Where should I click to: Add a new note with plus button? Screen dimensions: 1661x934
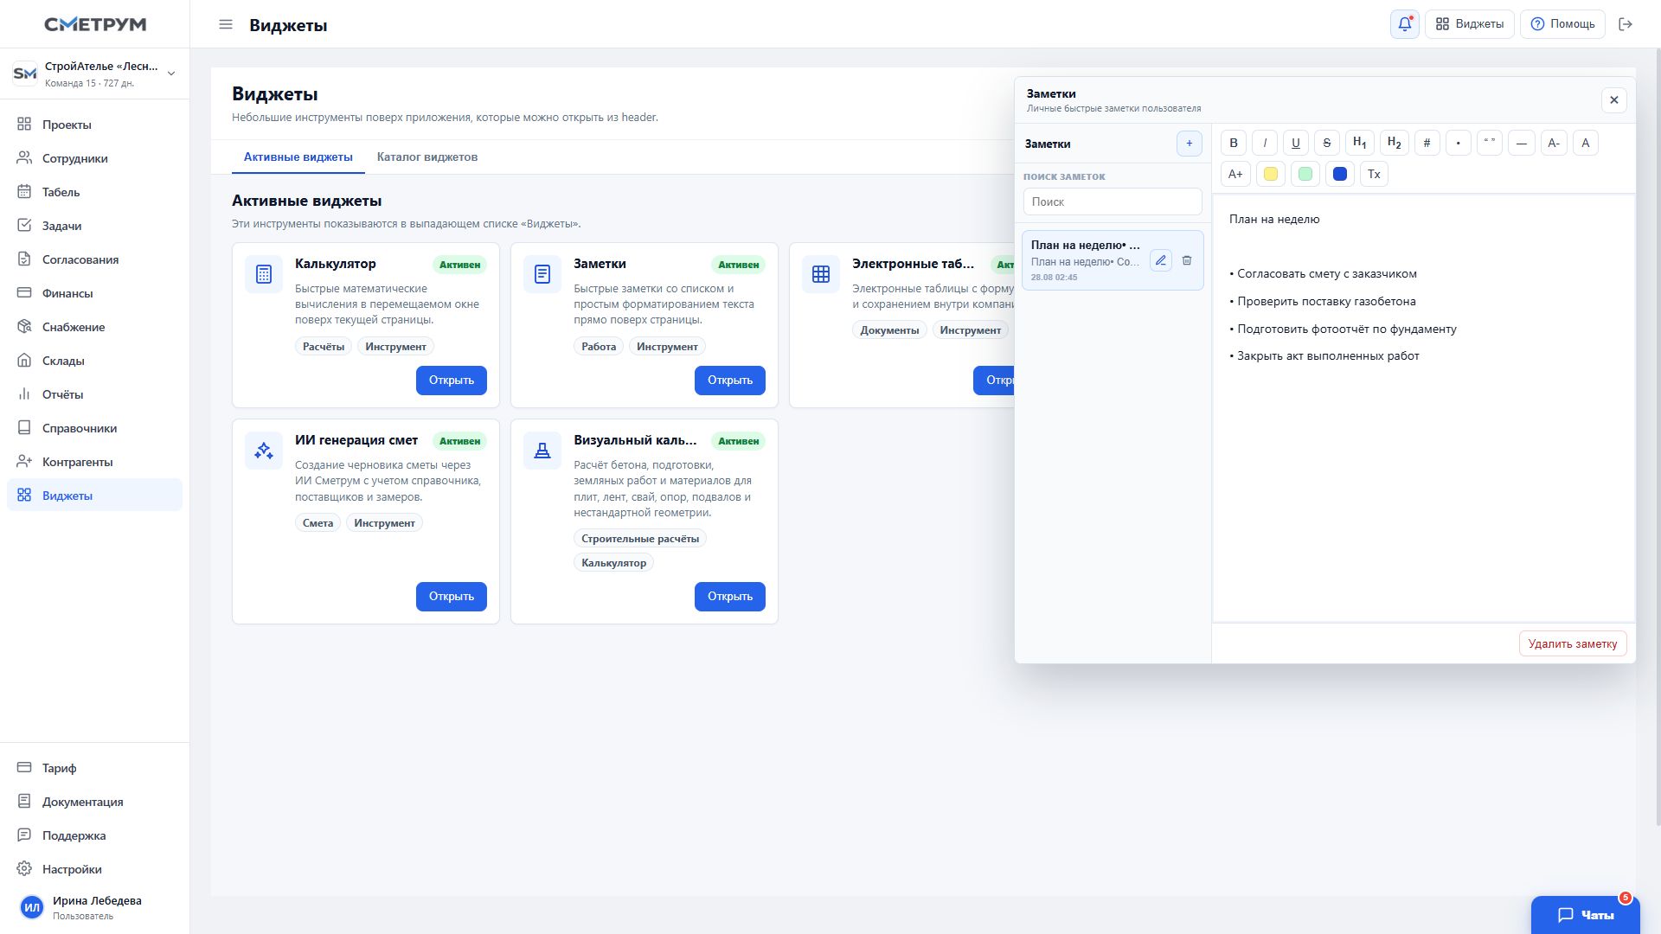pyautogui.click(x=1190, y=144)
